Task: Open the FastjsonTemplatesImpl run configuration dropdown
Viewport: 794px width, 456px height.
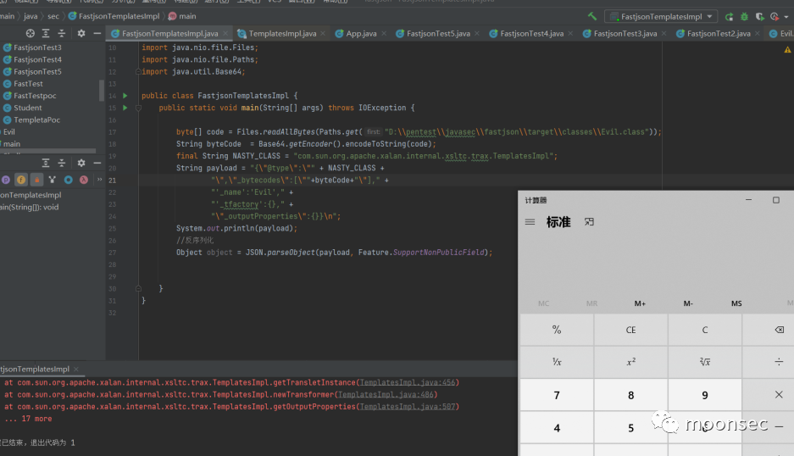Action: point(661,17)
